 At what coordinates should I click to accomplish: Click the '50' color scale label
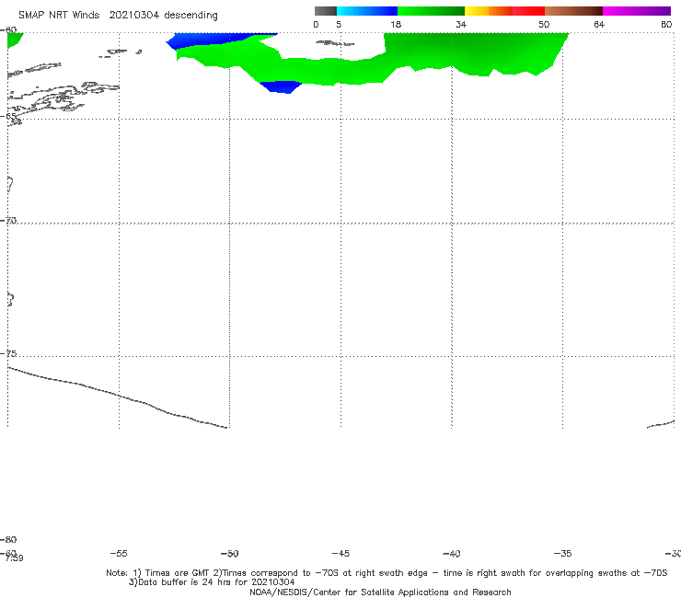click(x=544, y=24)
